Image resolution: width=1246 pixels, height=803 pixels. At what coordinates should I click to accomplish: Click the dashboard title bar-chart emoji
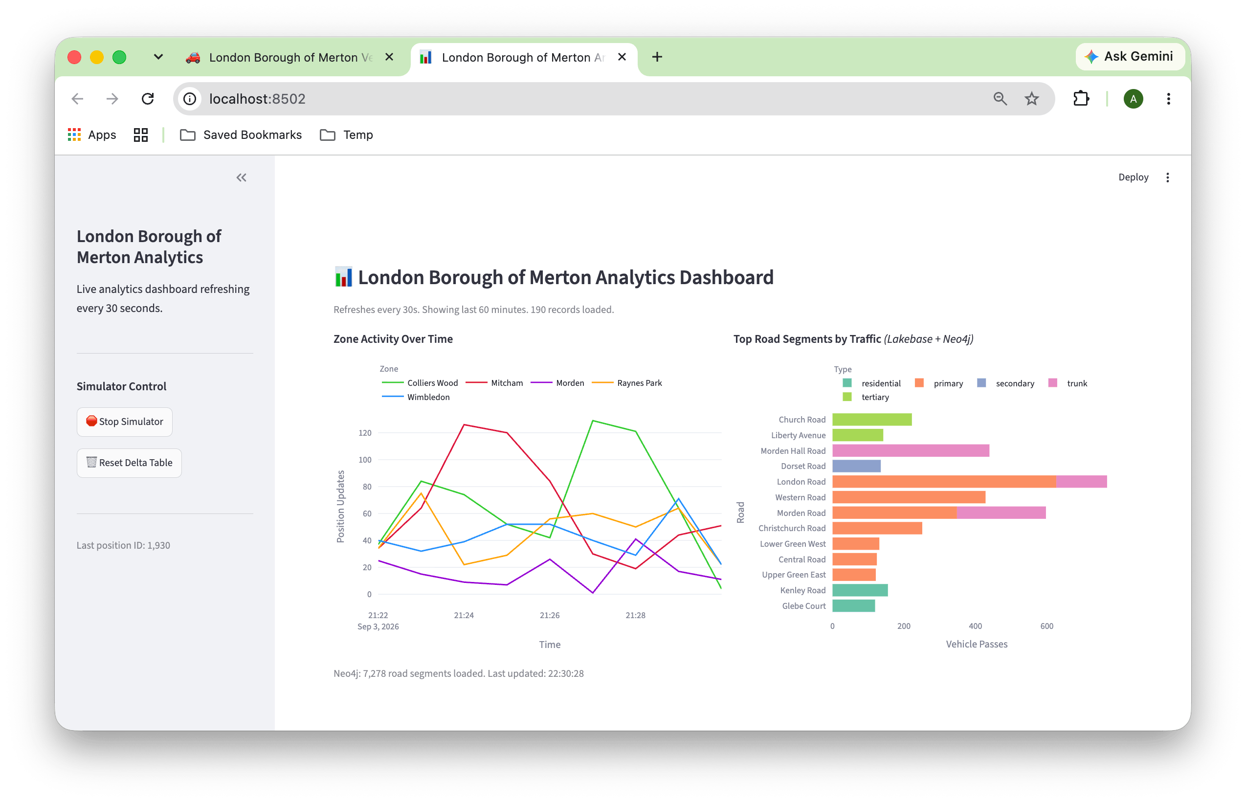[x=343, y=277]
